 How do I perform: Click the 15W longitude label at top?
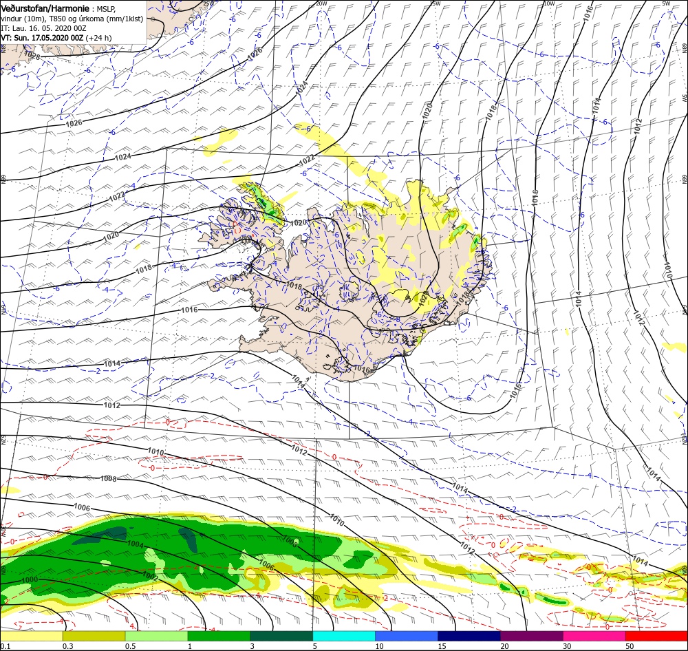435,3
